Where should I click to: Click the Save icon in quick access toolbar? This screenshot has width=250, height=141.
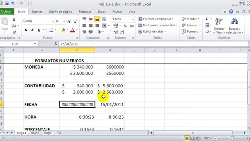7,3
